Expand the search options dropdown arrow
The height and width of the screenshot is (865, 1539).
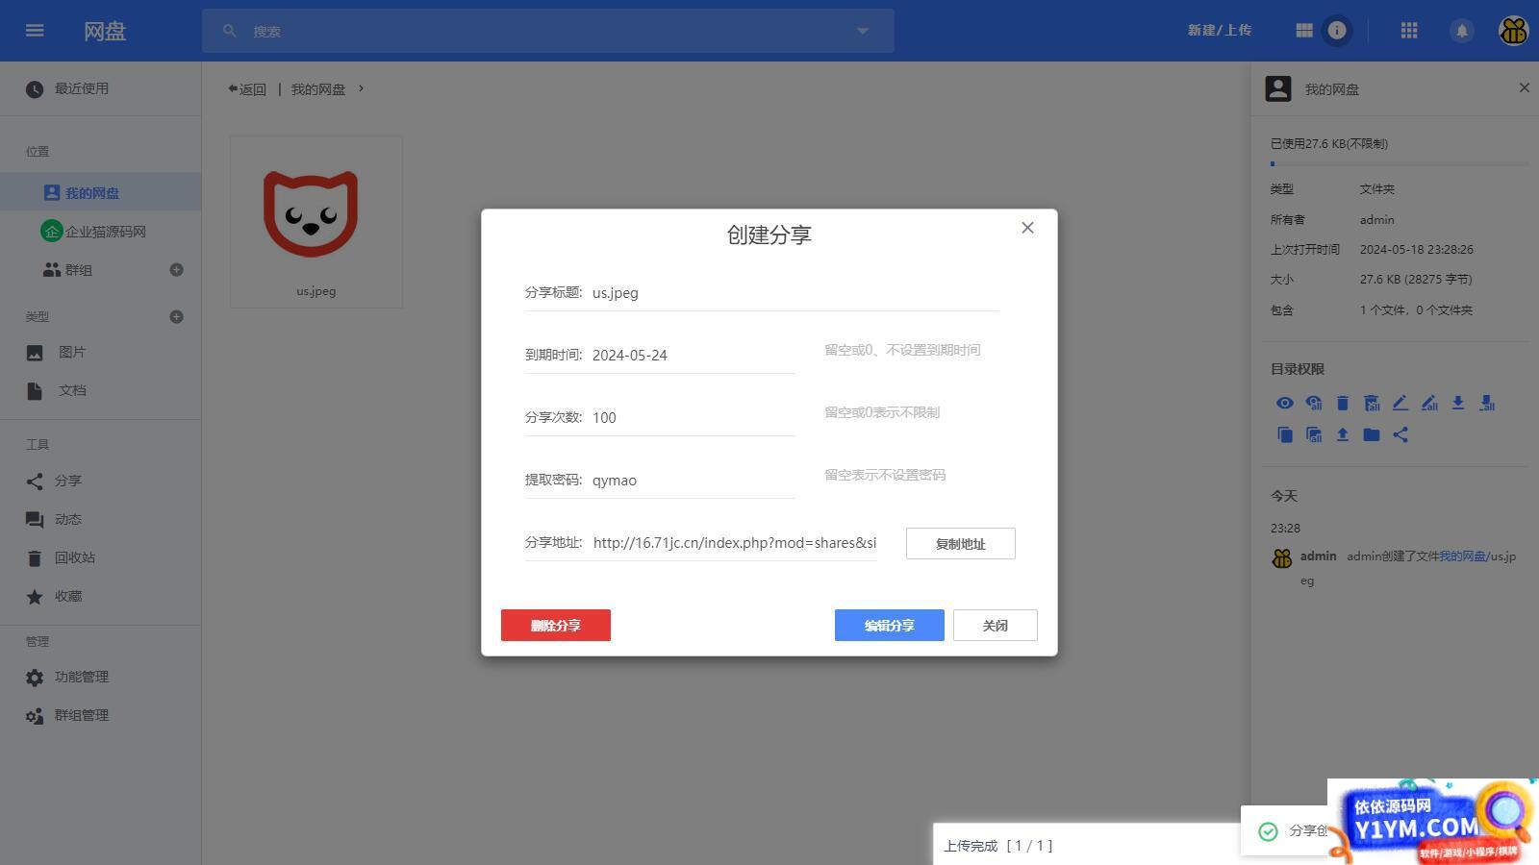tap(863, 31)
